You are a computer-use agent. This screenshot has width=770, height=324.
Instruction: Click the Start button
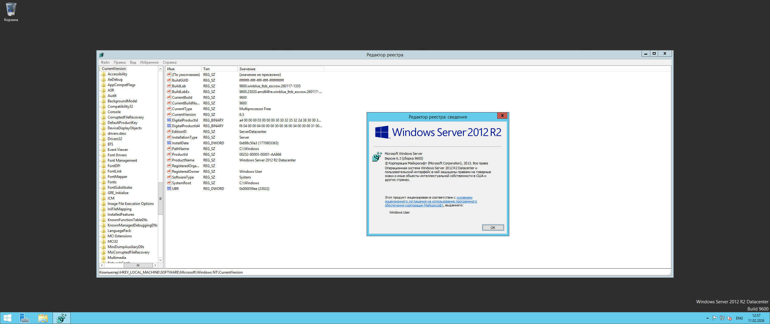point(7,318)
